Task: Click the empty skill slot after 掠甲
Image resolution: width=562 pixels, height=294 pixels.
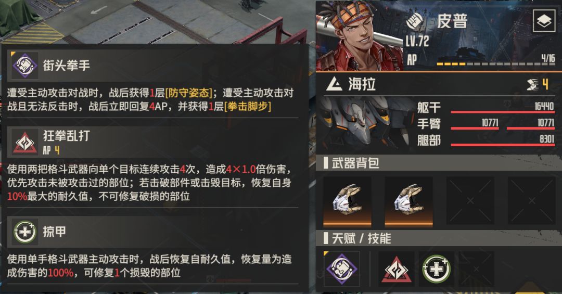Action: (x=476, y=269)
